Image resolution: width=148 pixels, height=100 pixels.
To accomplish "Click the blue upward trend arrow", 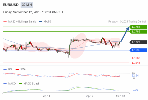I will pos(125,34).
